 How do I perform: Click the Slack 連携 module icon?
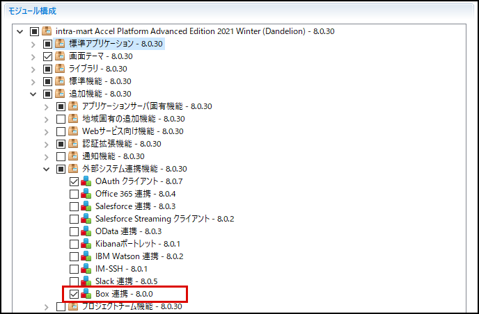coord(86,281)
